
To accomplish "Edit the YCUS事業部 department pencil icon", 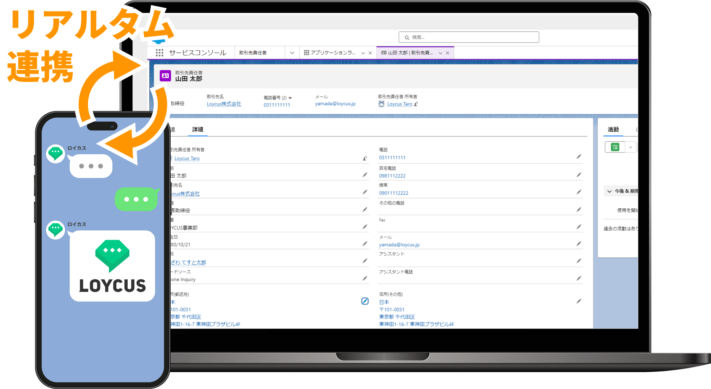I will (365, 227).
